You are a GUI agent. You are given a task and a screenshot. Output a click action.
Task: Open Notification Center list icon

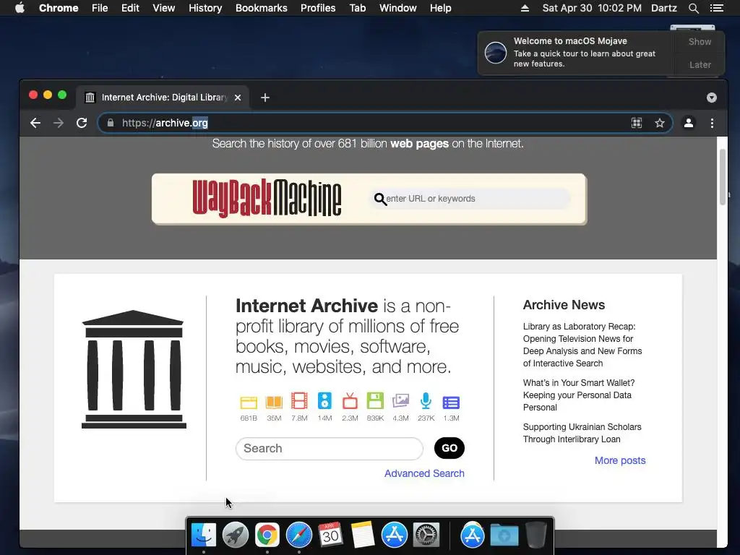716,8
